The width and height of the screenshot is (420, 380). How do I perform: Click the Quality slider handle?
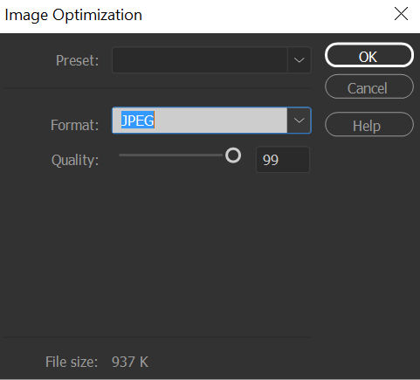[233, 155]
